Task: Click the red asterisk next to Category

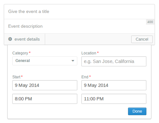Action: coord(30,52)
